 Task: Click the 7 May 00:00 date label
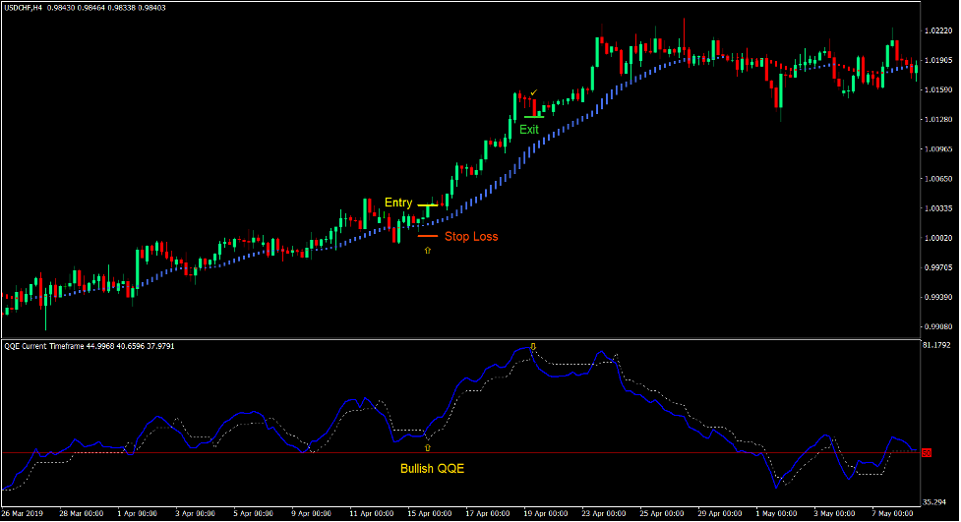tap(893, 513)
